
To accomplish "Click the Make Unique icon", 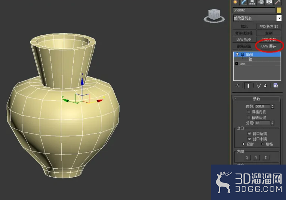I will click(x=258, y=85).
